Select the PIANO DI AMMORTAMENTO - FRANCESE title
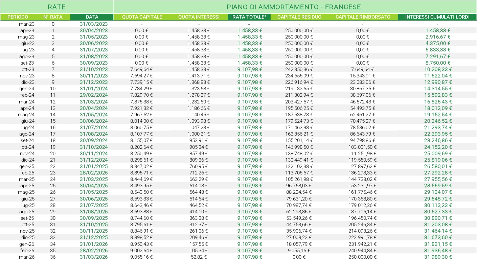Image resolution: width=477 pixels, height=260 pixels. (294, 7)
